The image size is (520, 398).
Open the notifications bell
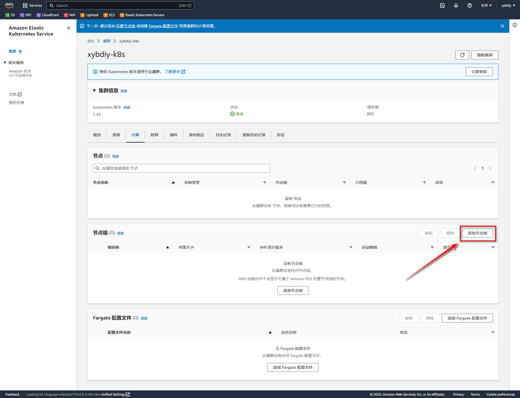(x=456, y=5)
